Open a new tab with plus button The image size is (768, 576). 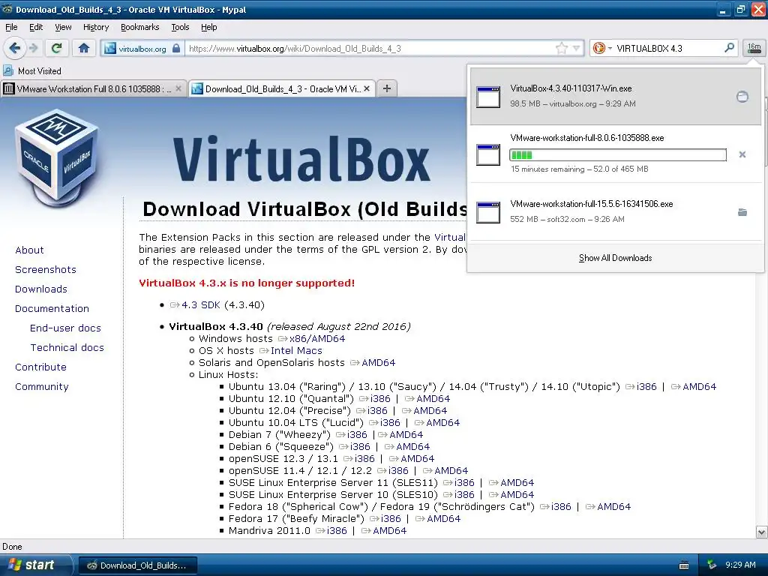387,88
